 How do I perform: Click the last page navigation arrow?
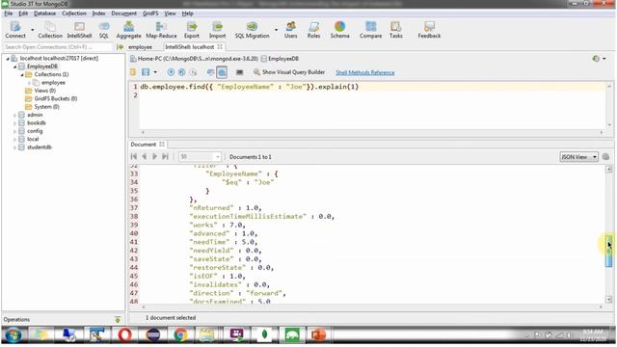(165, 156)
